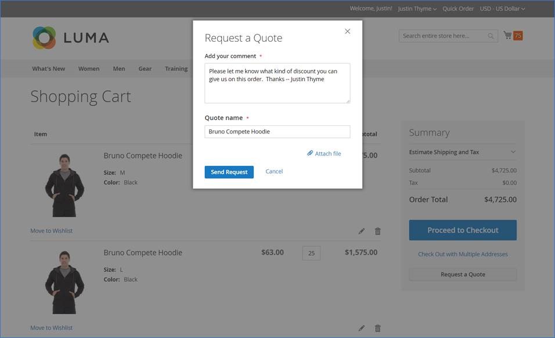Open the shopping cart icon showing 75 items
555x338 pixels.
(x=510, y=35)
